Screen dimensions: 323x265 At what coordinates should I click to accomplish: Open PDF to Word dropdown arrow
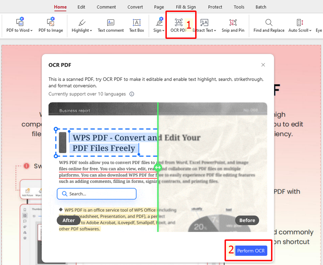coord(32,30)
